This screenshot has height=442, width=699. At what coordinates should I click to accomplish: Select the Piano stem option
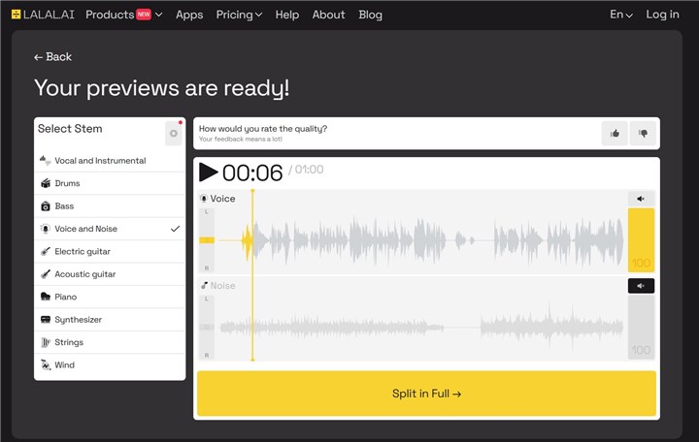110,297
